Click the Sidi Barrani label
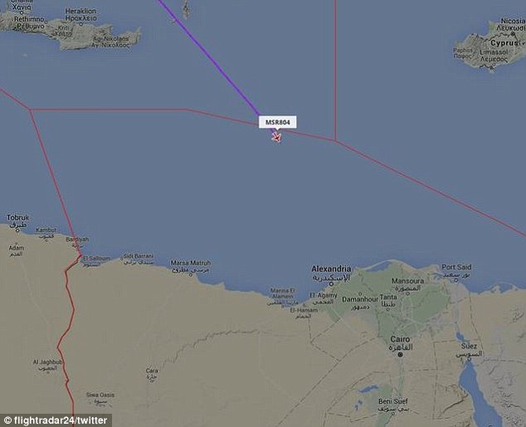 coord(139,255)
